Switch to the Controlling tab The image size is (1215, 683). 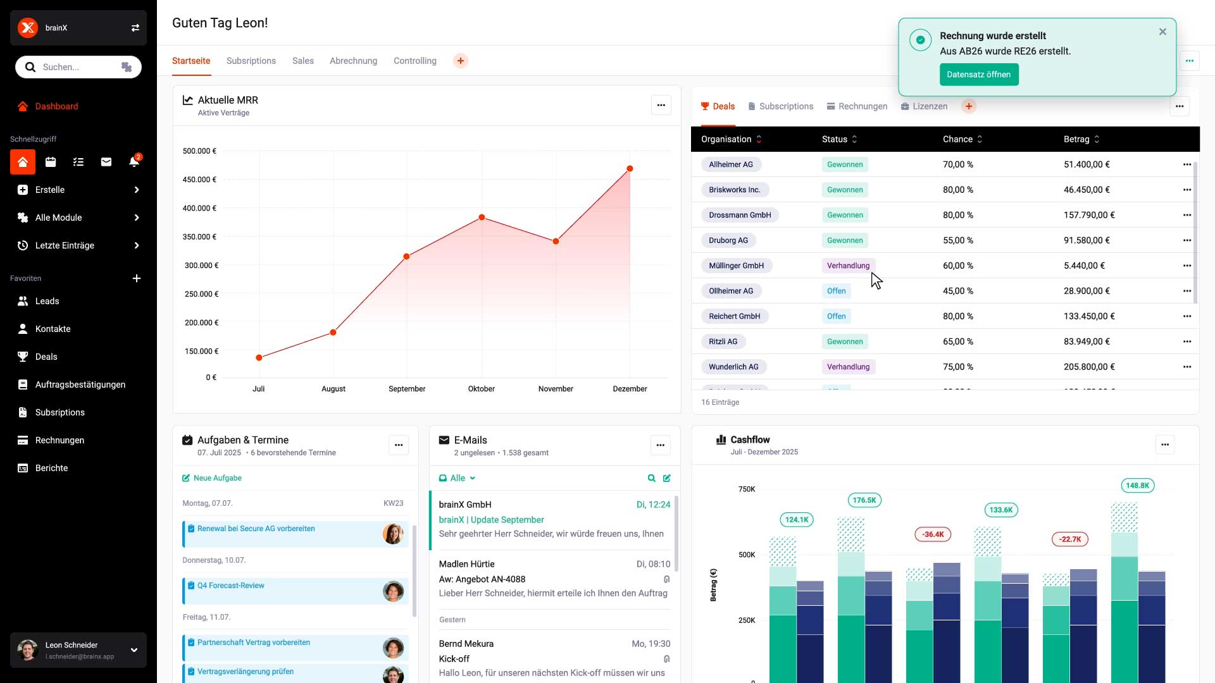(415, 61)
